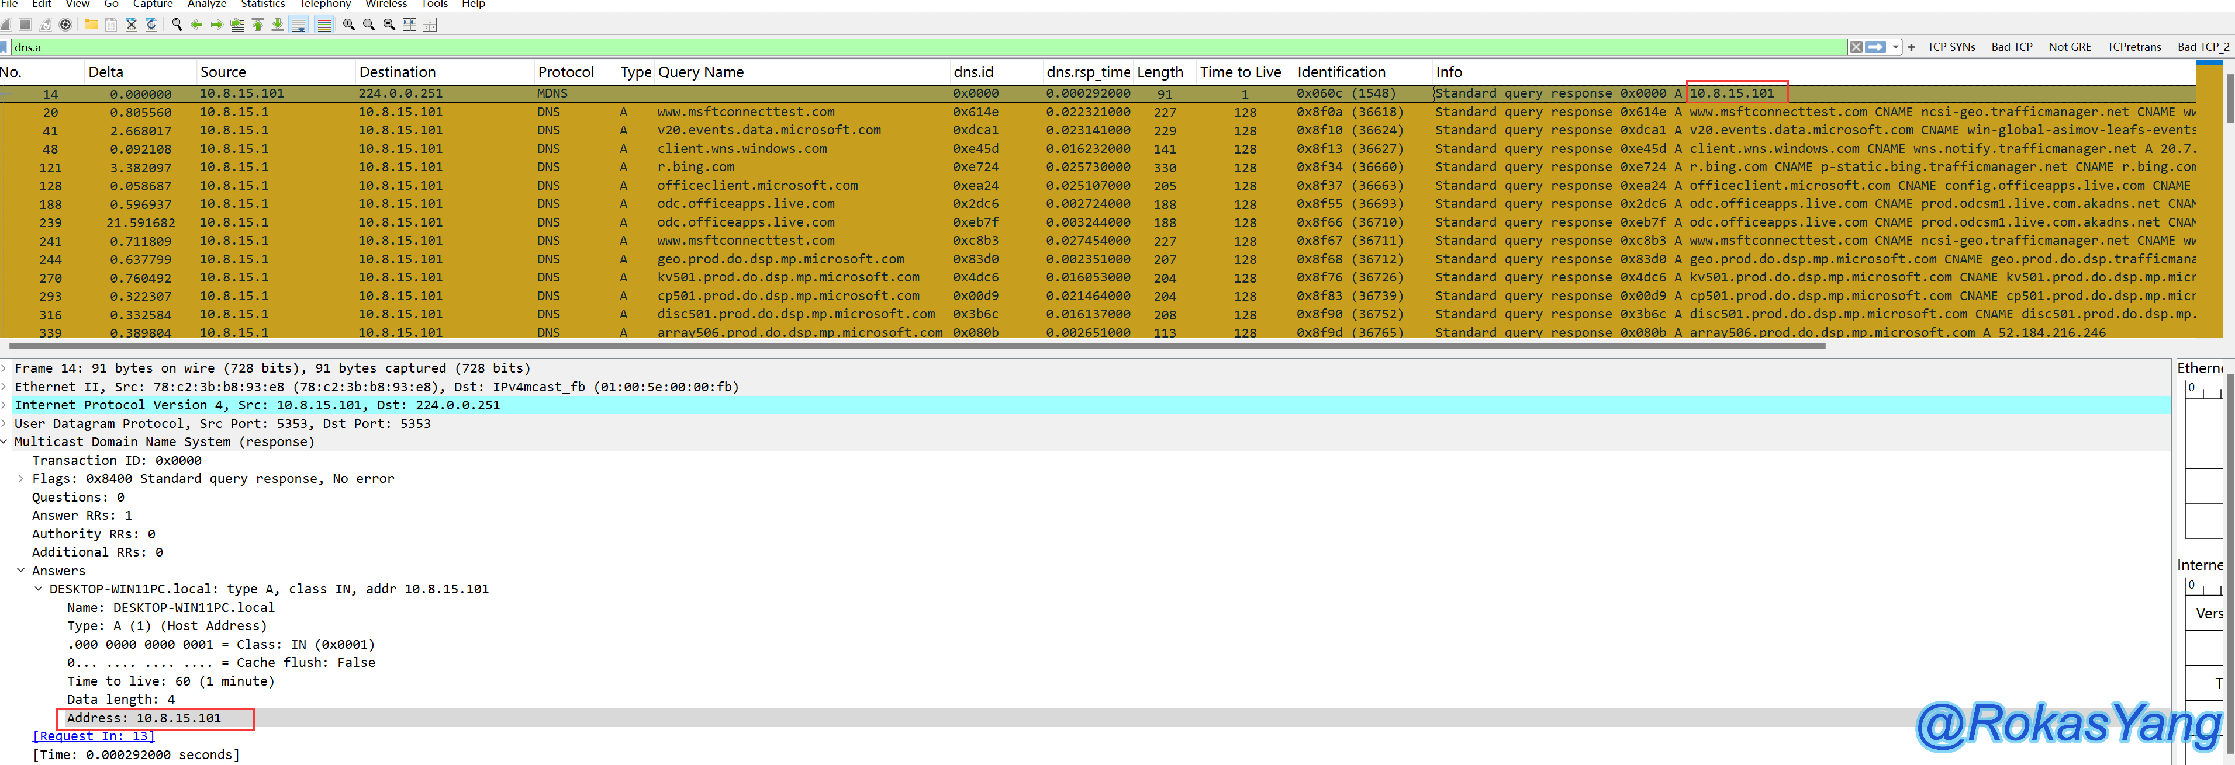Go to the first packet arrow icon
The width and height of the screenshot is (2235, 765).
[258, 25]
